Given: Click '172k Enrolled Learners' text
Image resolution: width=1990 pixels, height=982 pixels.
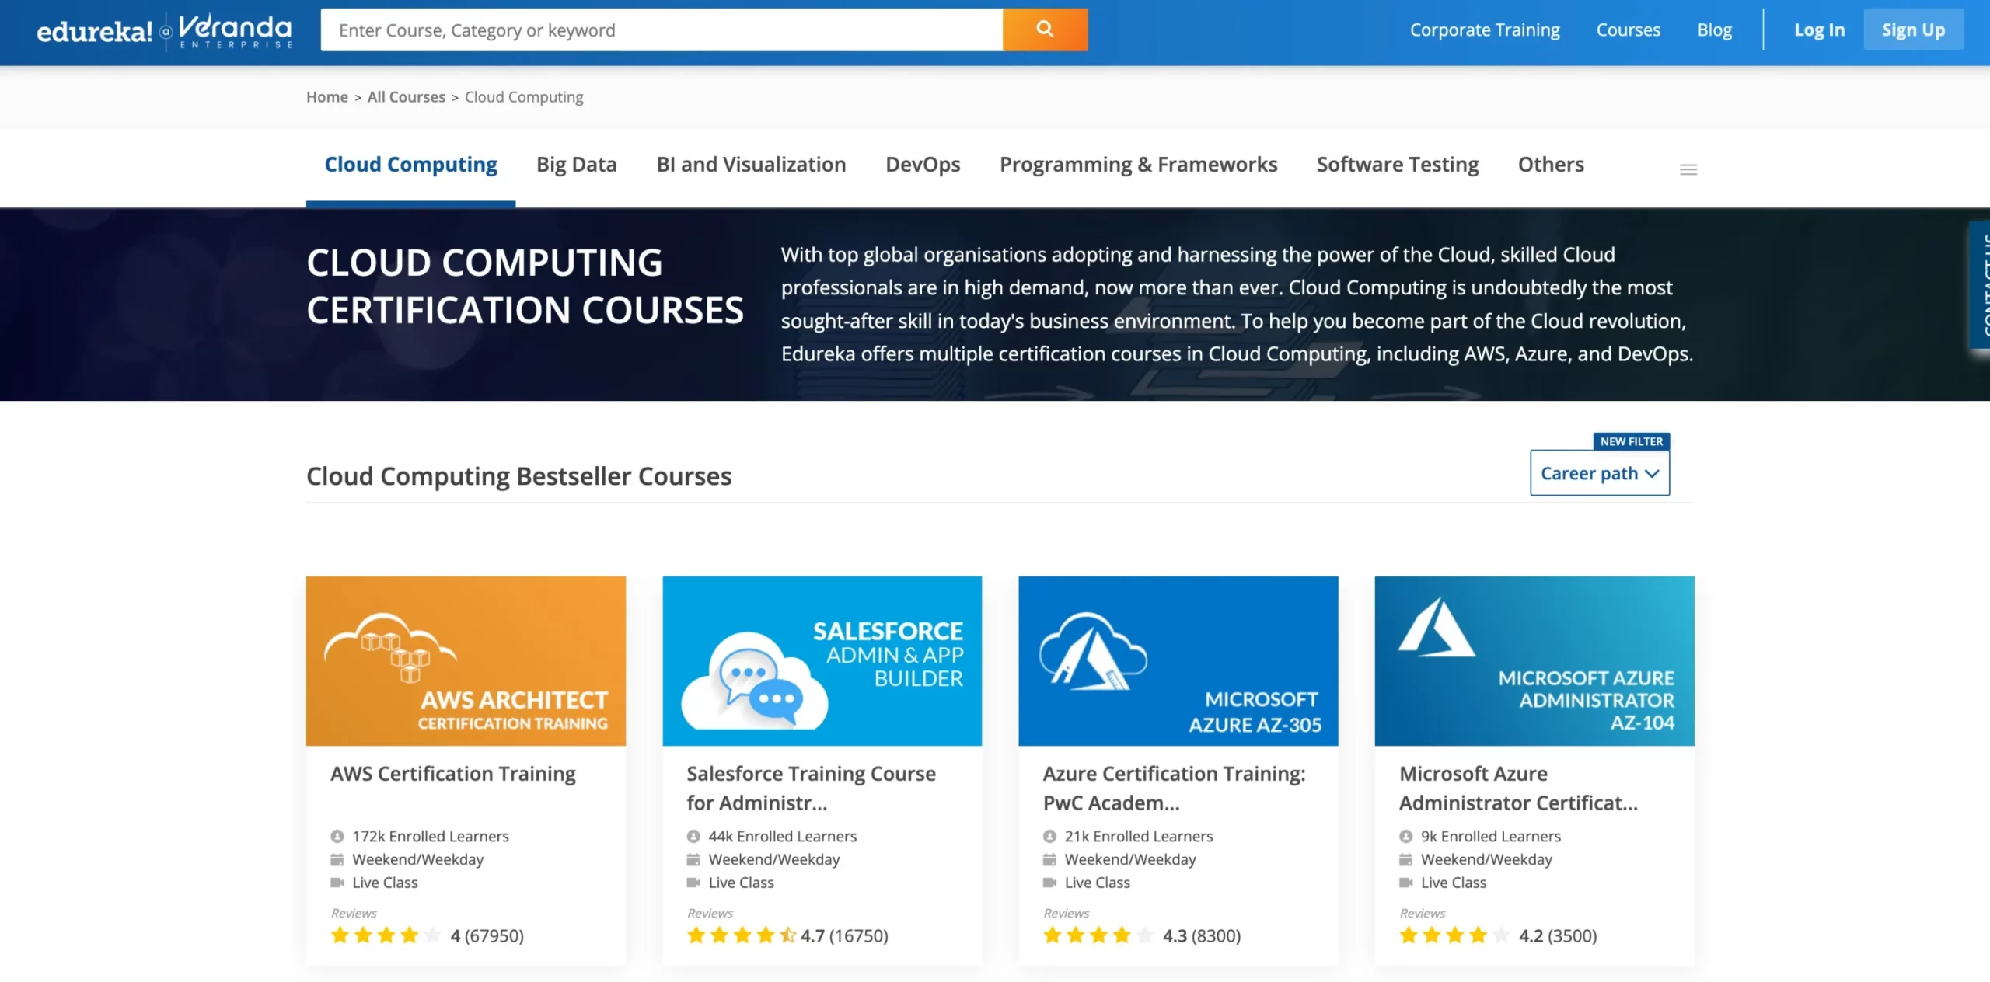Looking at the screenshot, I should (431, 836).
